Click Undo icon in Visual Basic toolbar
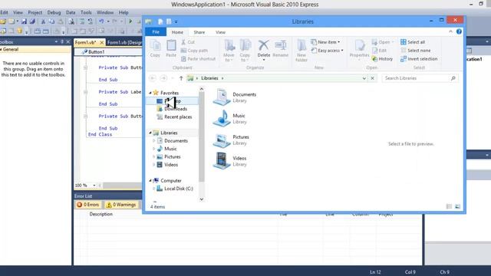This screenshot has height=276, width=491. 101,21
